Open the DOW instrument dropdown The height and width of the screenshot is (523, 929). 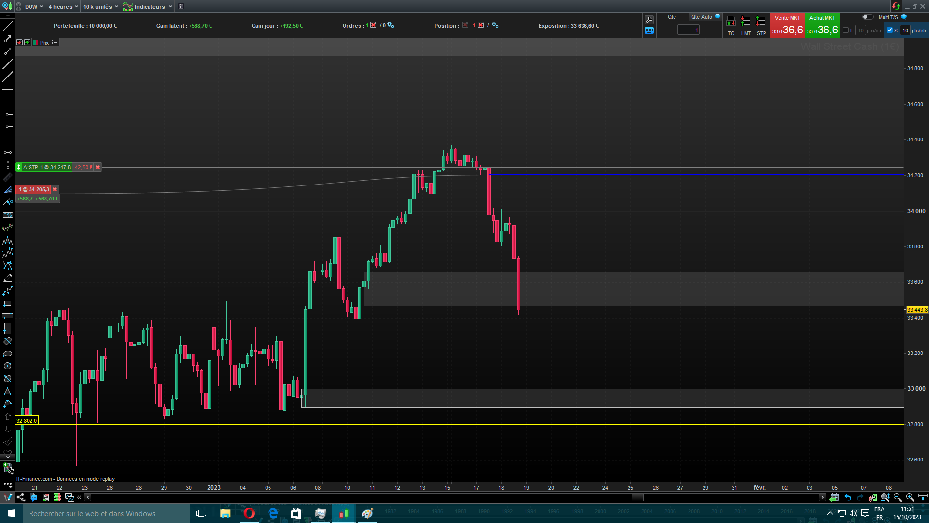coord(34,7)
